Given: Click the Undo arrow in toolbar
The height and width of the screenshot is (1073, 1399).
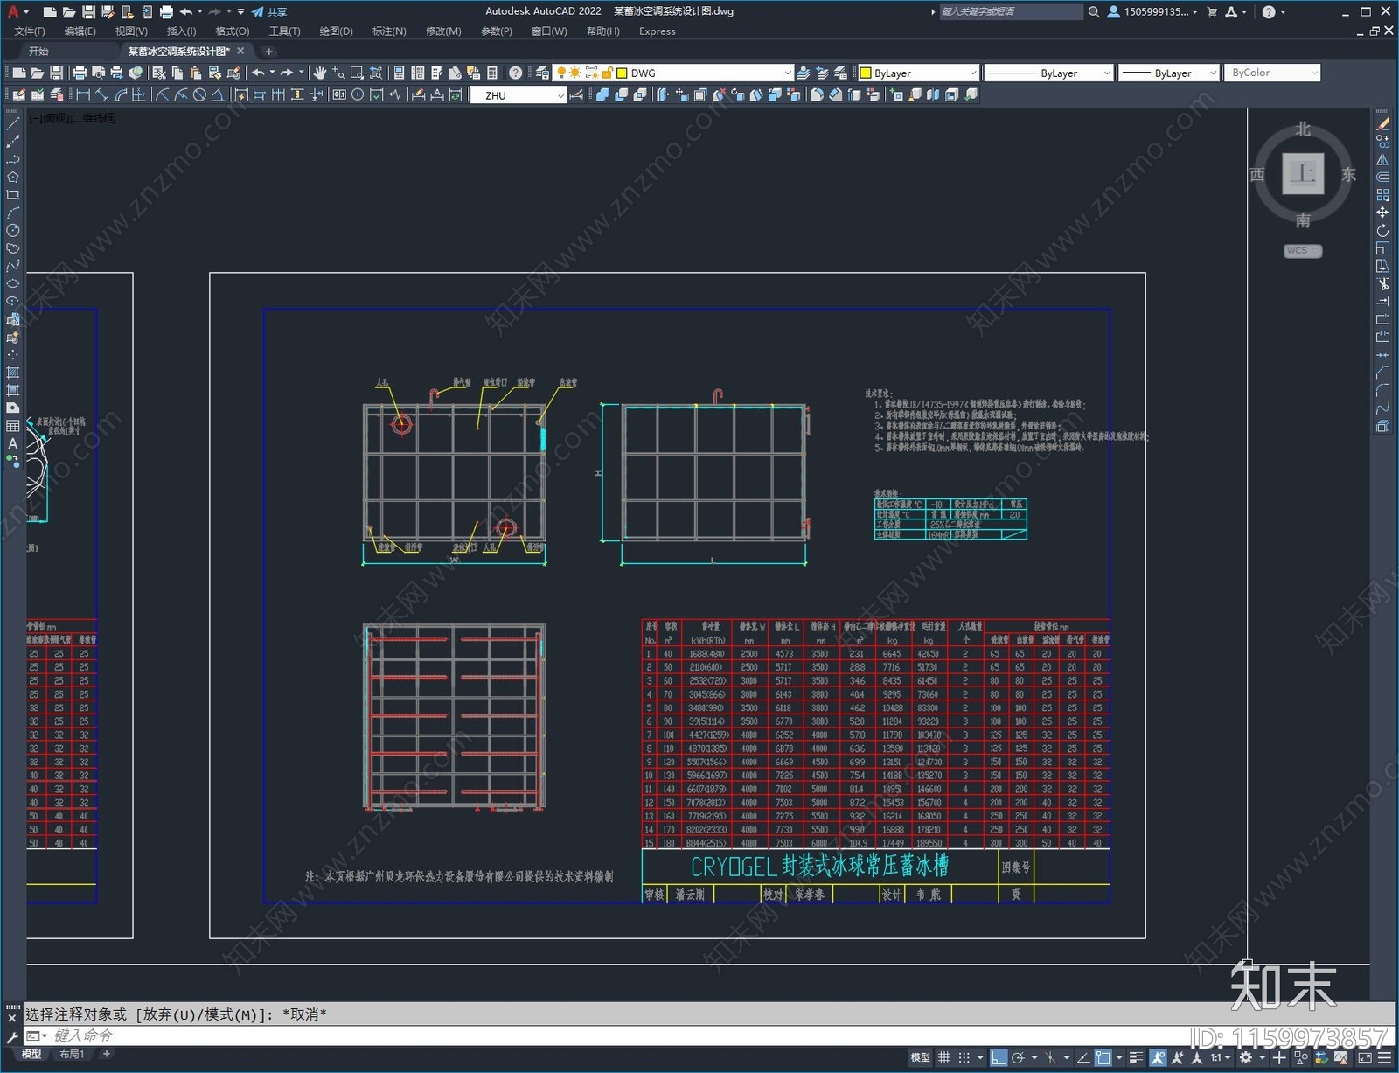Looking at the screenshot, I should (258, 73).
